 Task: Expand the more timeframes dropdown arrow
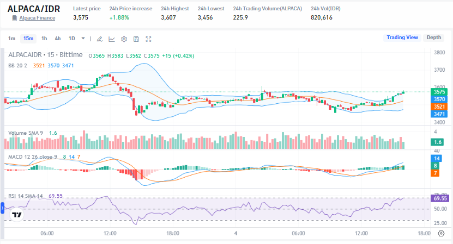tap(83, 39)
